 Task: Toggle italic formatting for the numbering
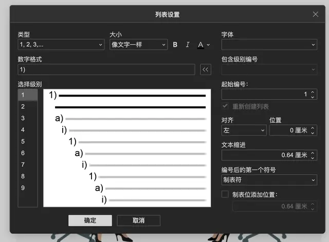tap(188, 45)
